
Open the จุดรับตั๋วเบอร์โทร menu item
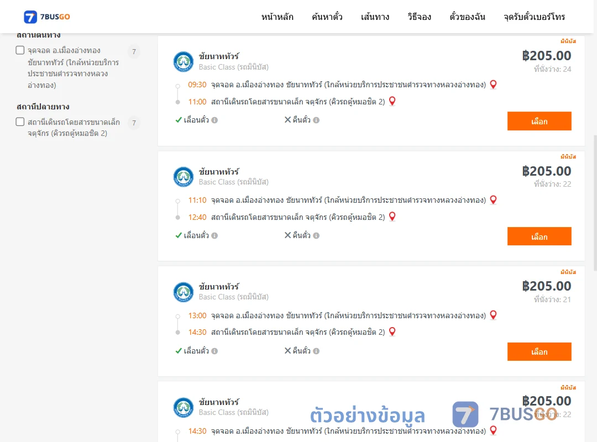[534, 17]
